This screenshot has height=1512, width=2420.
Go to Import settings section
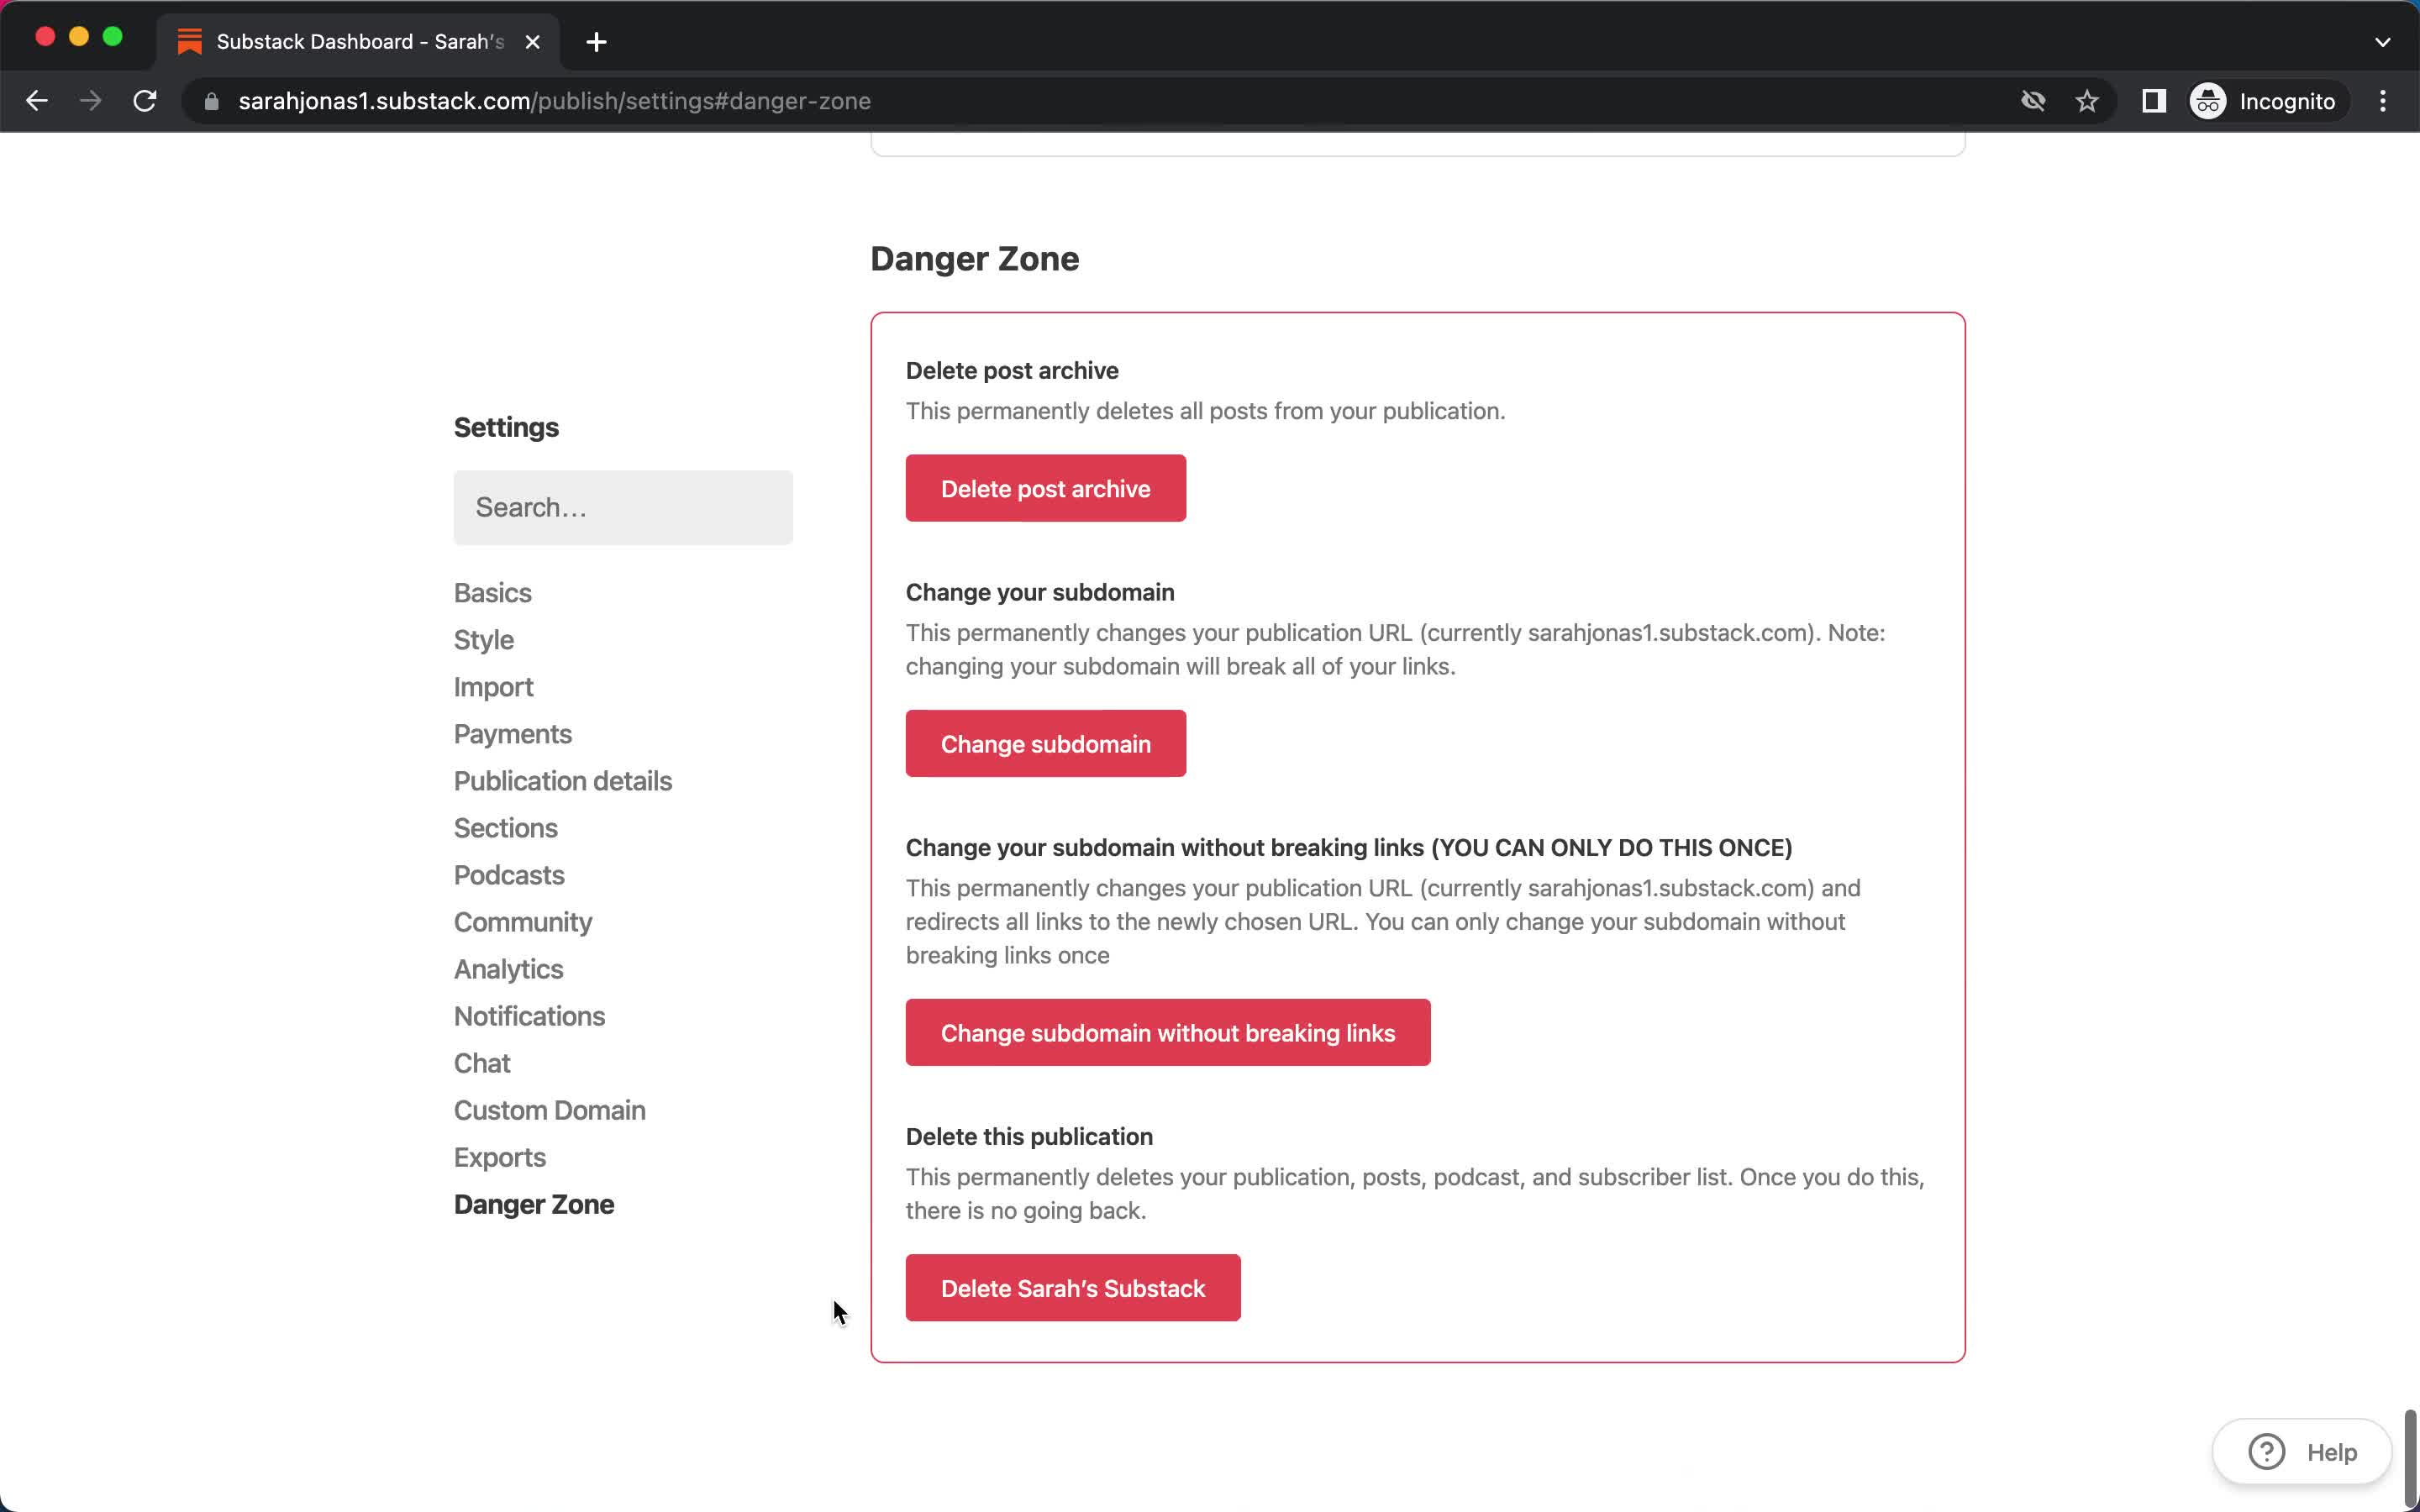click(x=493, y=687)
